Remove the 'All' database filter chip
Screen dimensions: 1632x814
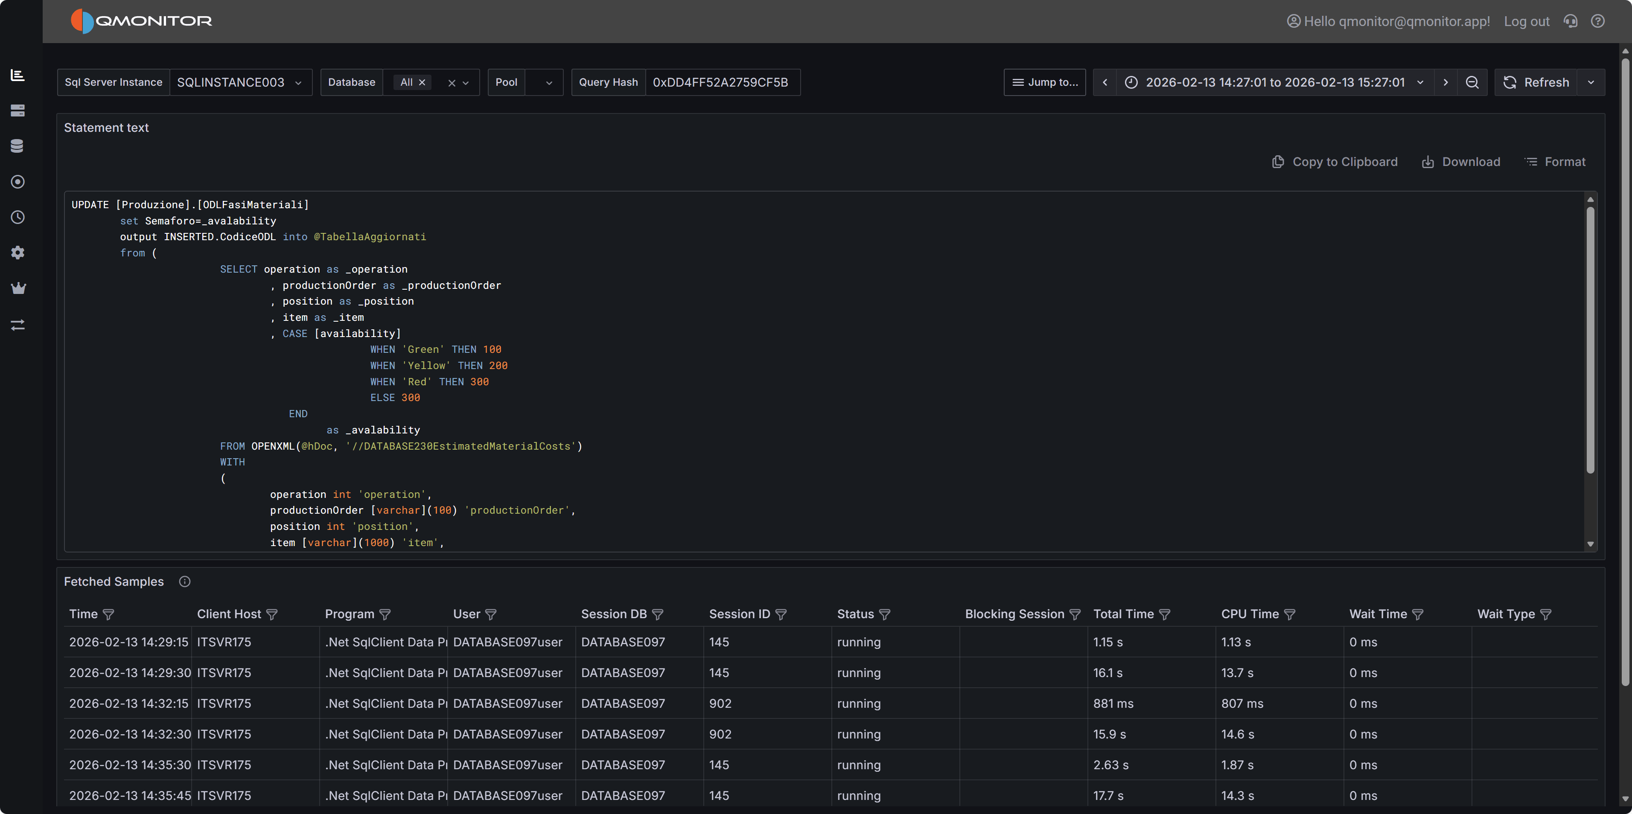point(422,82)
